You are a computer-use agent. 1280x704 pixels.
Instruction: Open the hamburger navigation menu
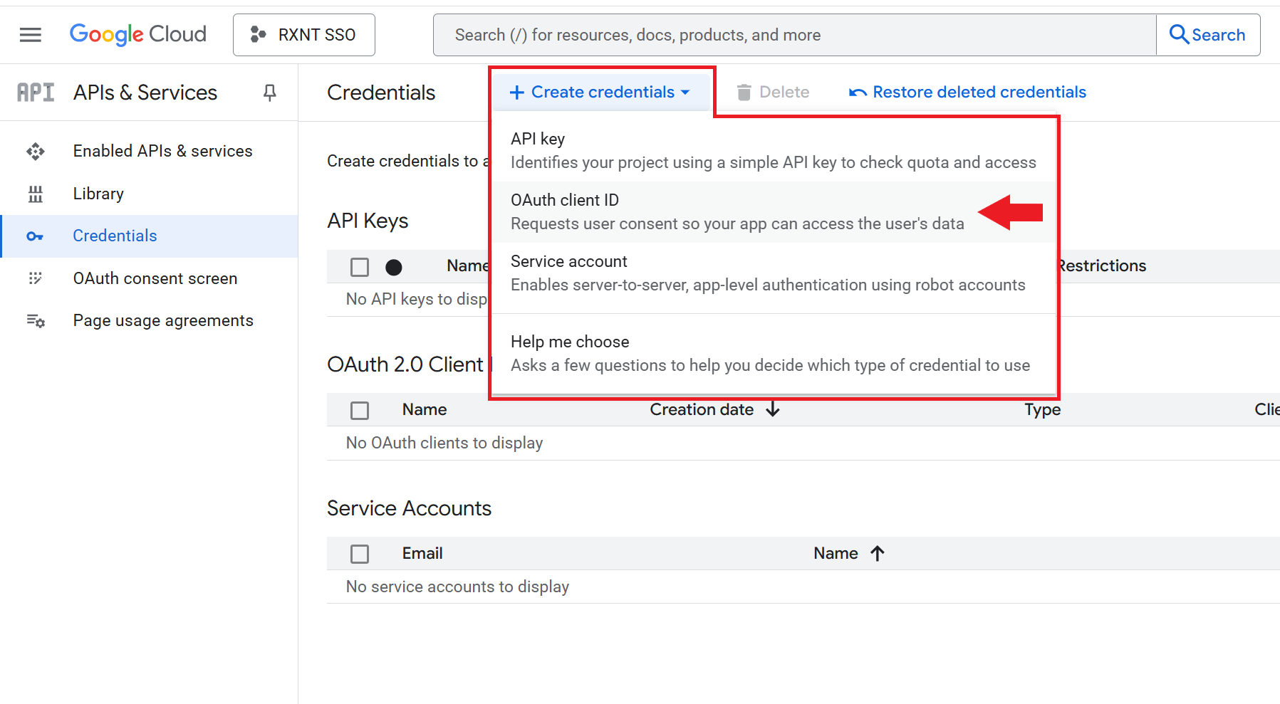(30, 35)
